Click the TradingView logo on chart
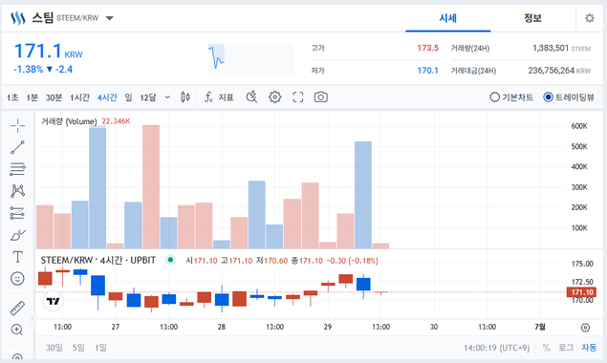607x363 pixels. pyautogui.click(x=53, y=301)
